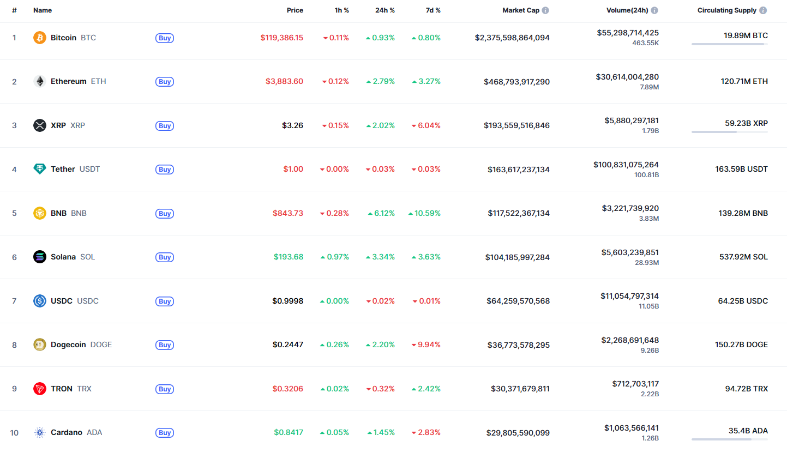Click Dogecoin 7d change 9.94%
787x453 pixels.
point(426,345)
